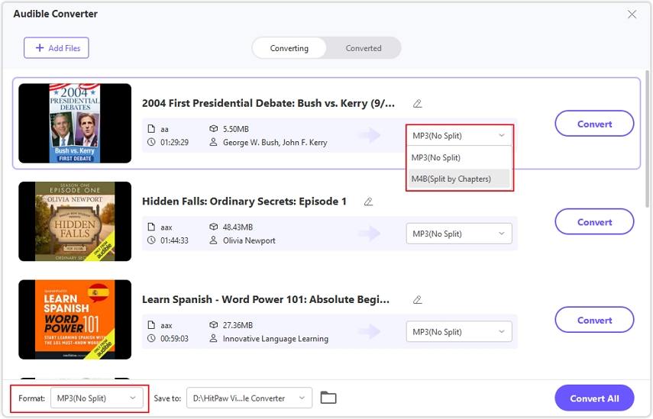Screen dimensions: 653x419
Task: Click the clock icon beside 01:29:29
Action: 151,142
